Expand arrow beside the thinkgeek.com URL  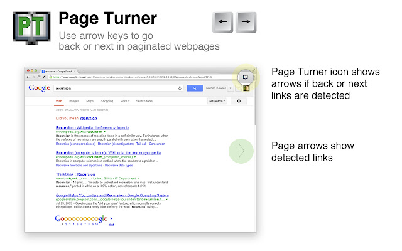[x=138, y=178]
